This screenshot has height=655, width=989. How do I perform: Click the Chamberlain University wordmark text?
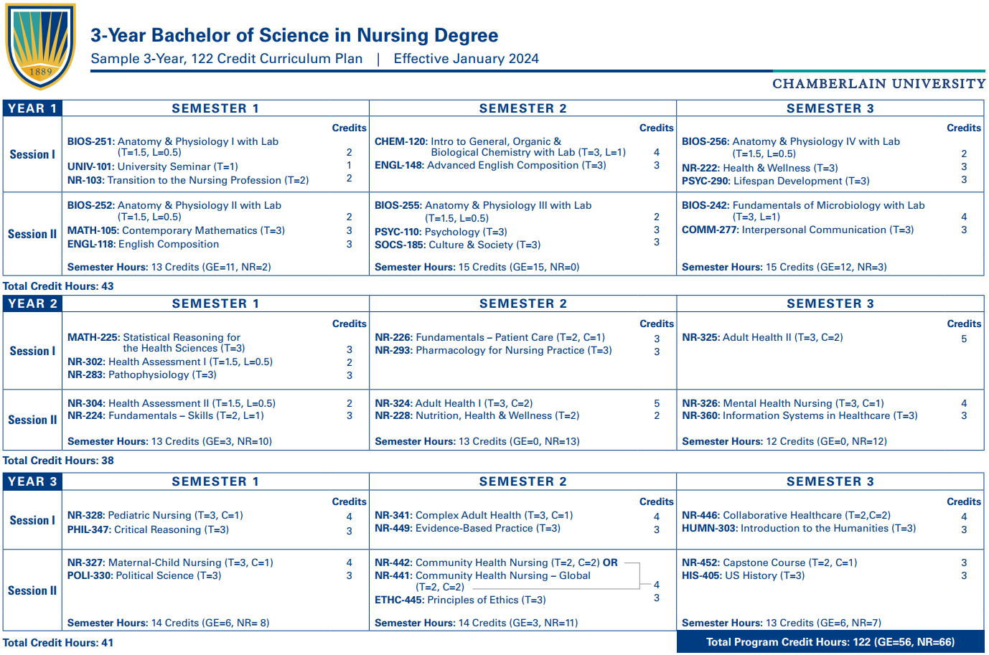click(878, 84)
